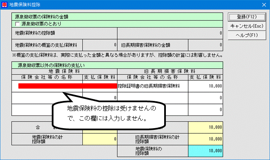Click the 登録(F12) register button
This screenshot has height=160, width=270.
tap(247, 17)
